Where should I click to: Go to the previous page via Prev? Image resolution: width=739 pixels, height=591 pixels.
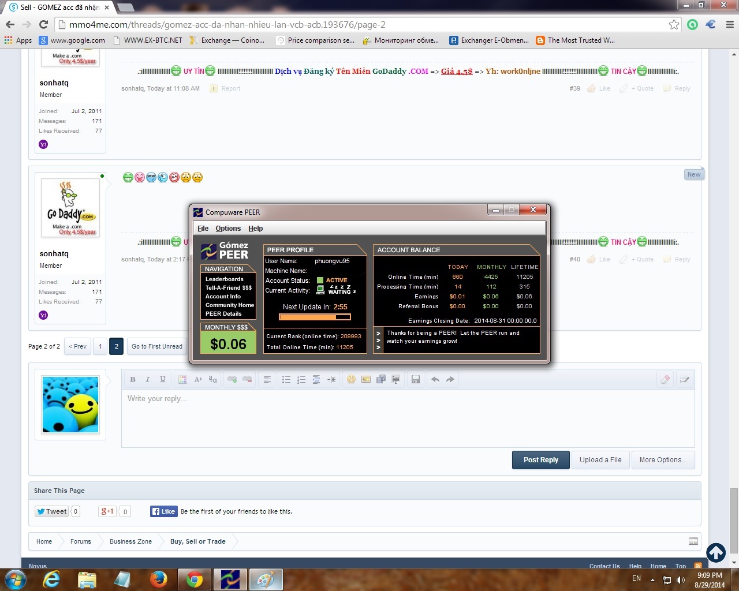(77, 346)
